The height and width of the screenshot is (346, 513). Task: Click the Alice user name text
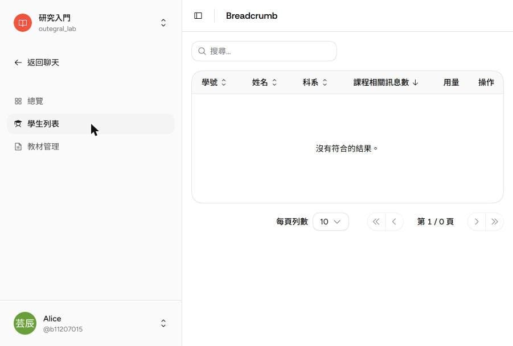point(52,319)
